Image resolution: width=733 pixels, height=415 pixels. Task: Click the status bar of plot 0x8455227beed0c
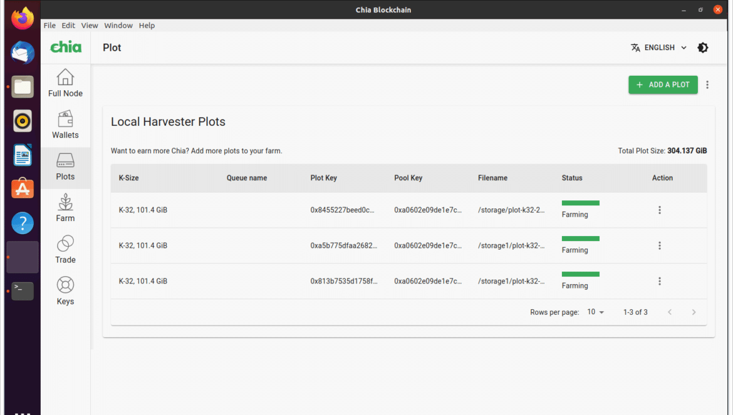(x=581, y=203)
